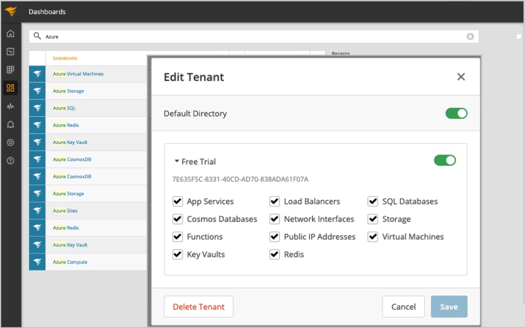525x328 pixels.
Task: Uncheck Network Interfaces checkbox
Action: (x=275, y=219)
